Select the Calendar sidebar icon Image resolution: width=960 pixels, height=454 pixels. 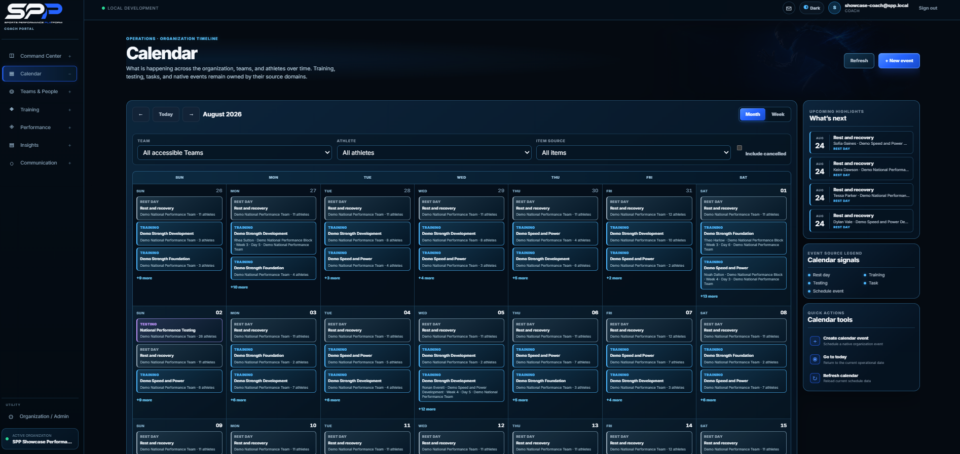coord(12,74)
